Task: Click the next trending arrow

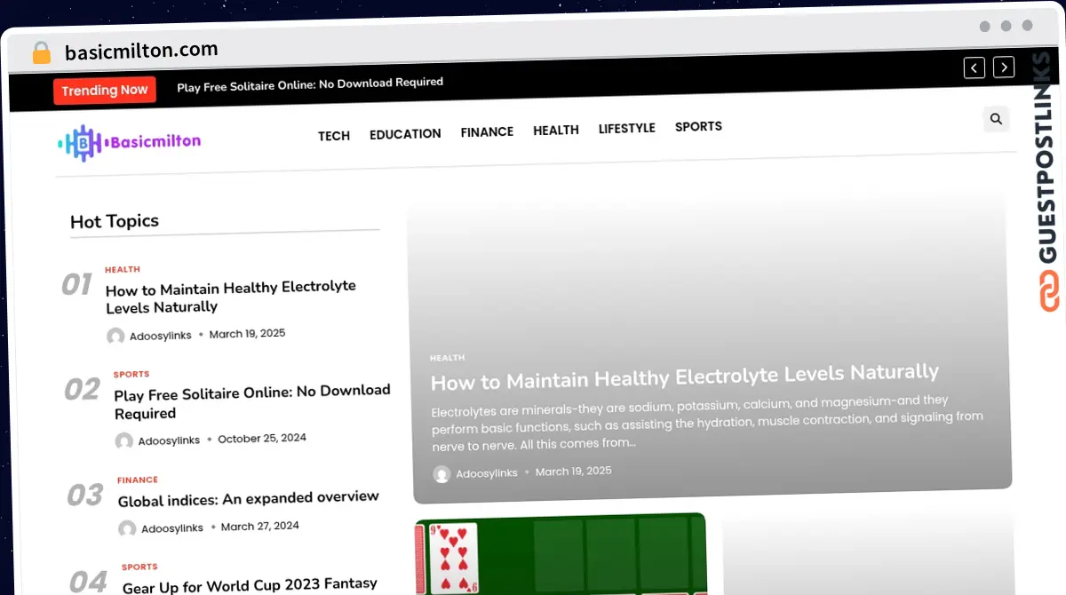Action: [1004, 67]
